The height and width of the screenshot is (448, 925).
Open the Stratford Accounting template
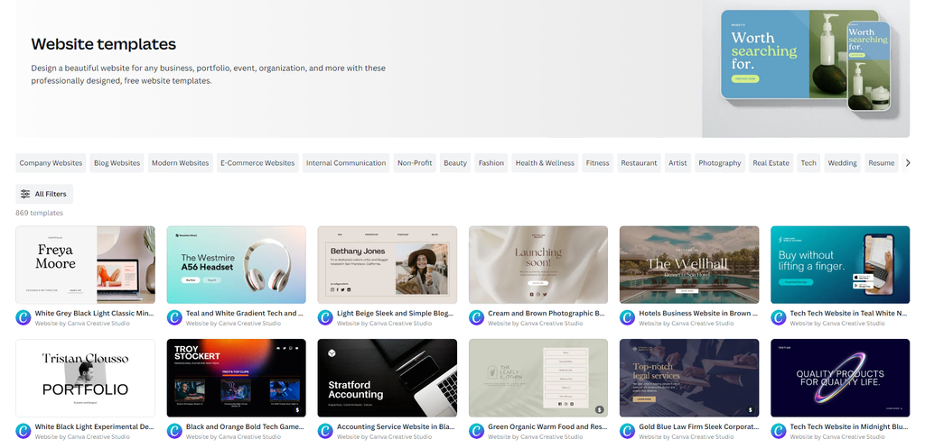(x=387, y=378)
